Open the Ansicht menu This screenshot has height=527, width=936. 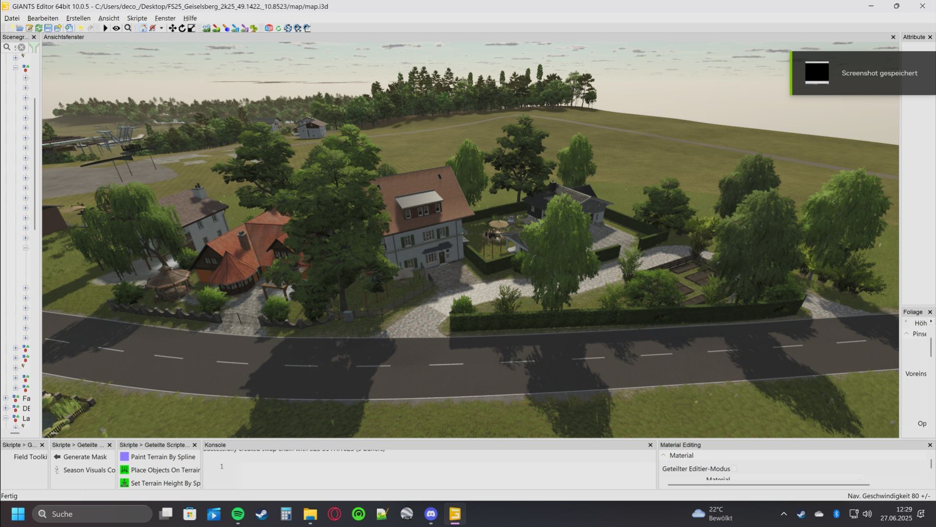109,18
